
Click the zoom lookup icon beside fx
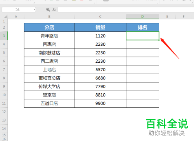pyautogui.click(x=48, y=10)
